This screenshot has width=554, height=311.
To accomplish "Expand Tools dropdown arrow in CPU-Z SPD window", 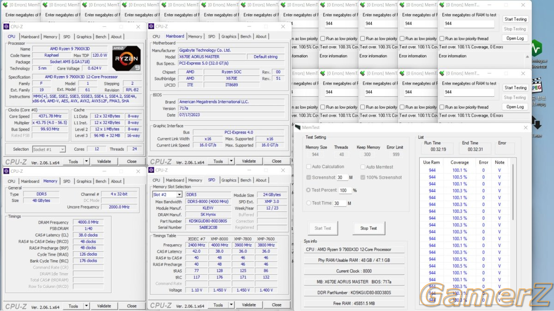I will (x=231, y=305).
